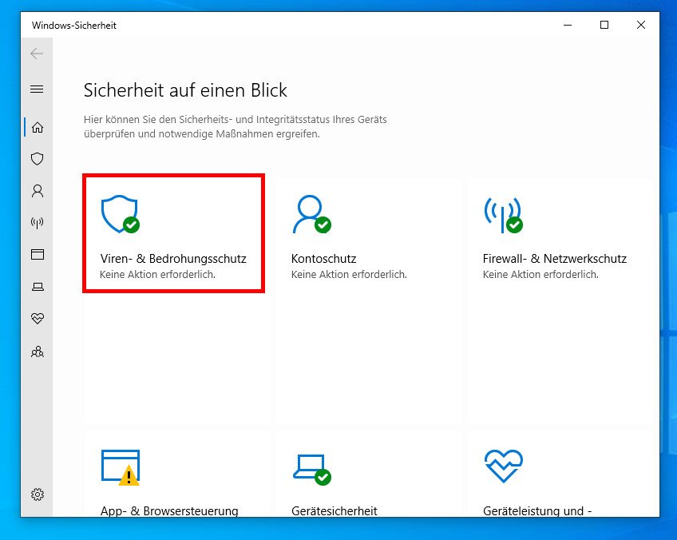Click the Geräteleistung heart tile icon

(504, 467)
